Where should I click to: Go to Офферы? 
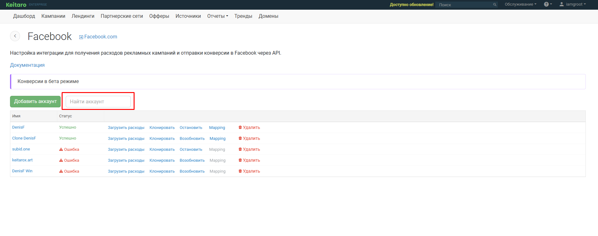tap(159, 16)
